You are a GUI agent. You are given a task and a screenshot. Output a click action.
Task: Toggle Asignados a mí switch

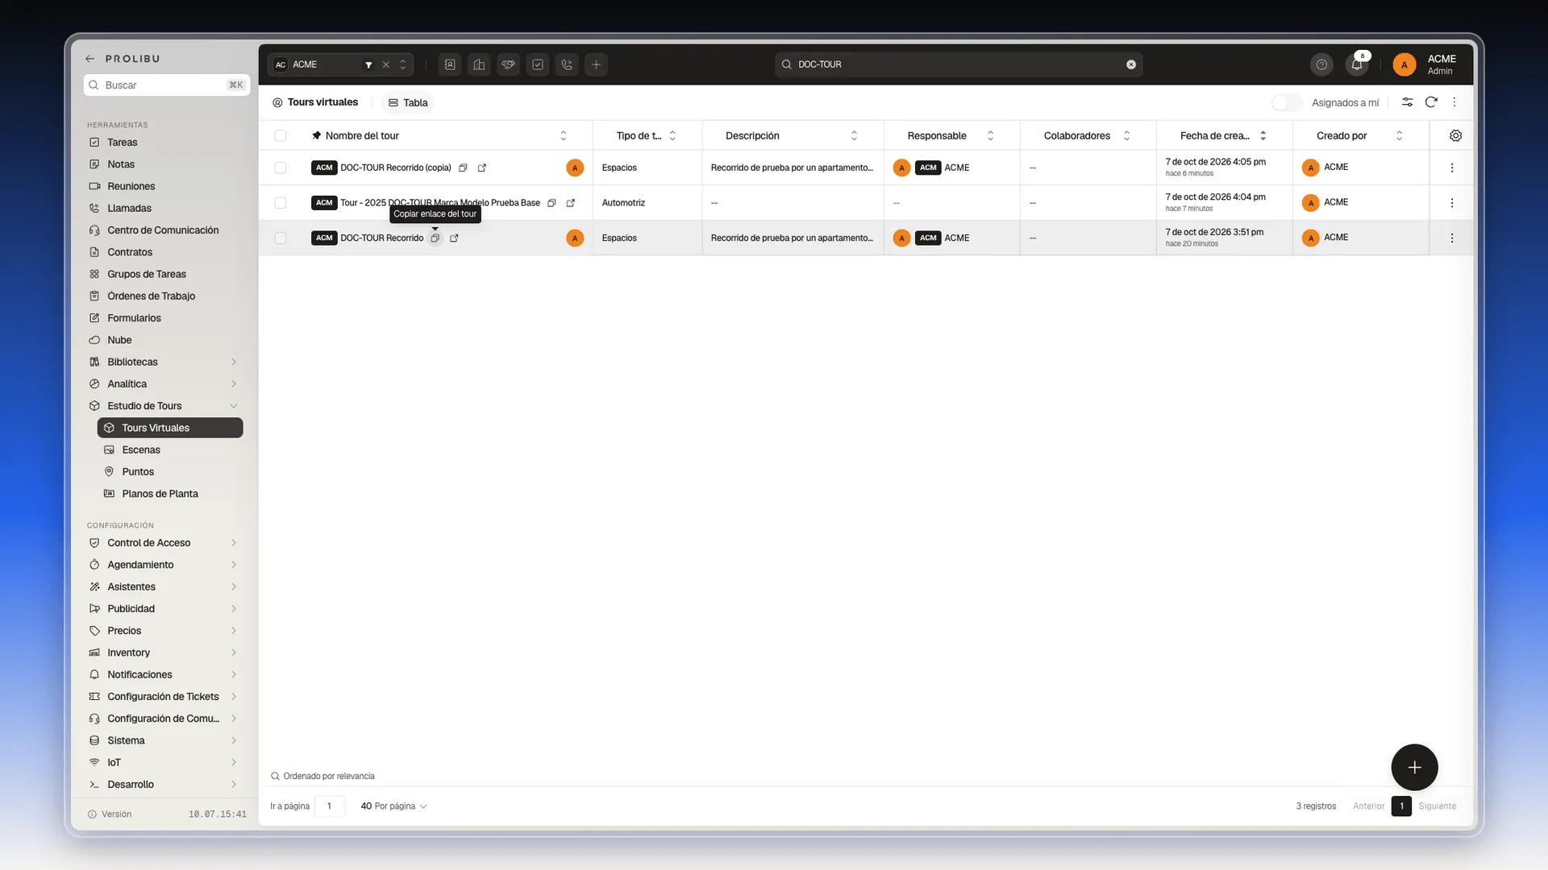click(x=1287, y=102)
